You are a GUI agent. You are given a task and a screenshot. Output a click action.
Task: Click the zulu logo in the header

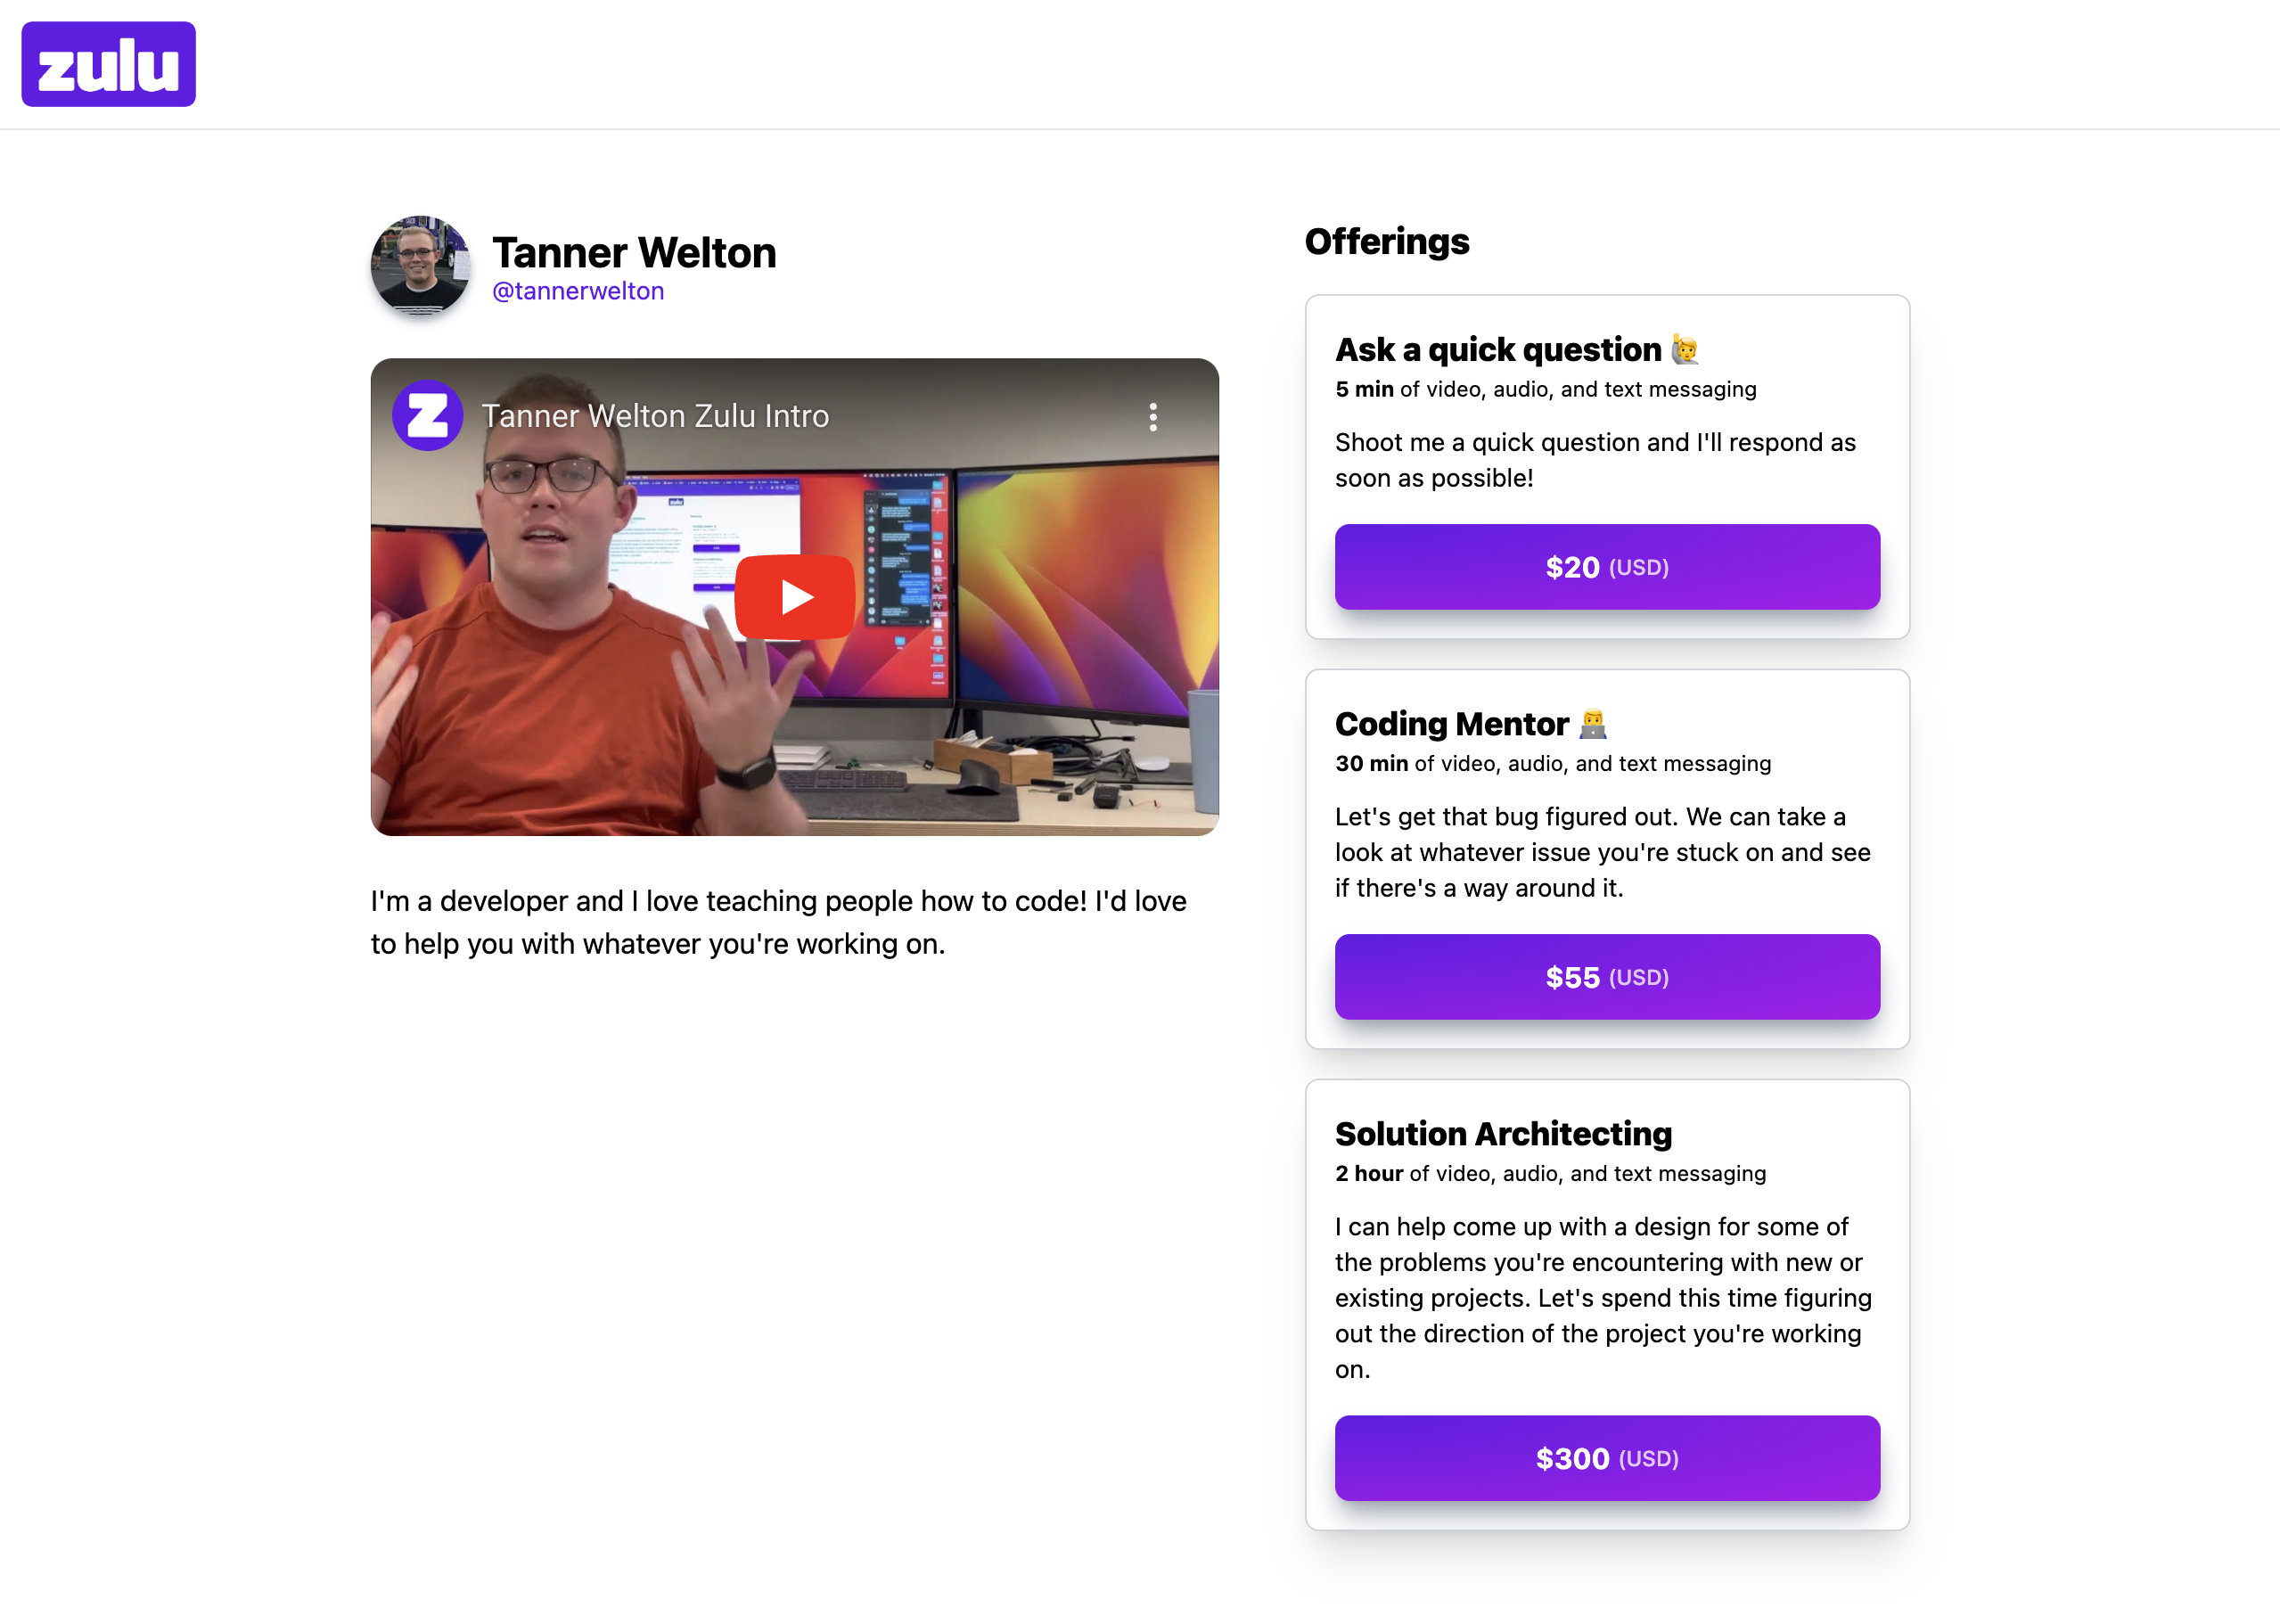click(x=108, y=64)
